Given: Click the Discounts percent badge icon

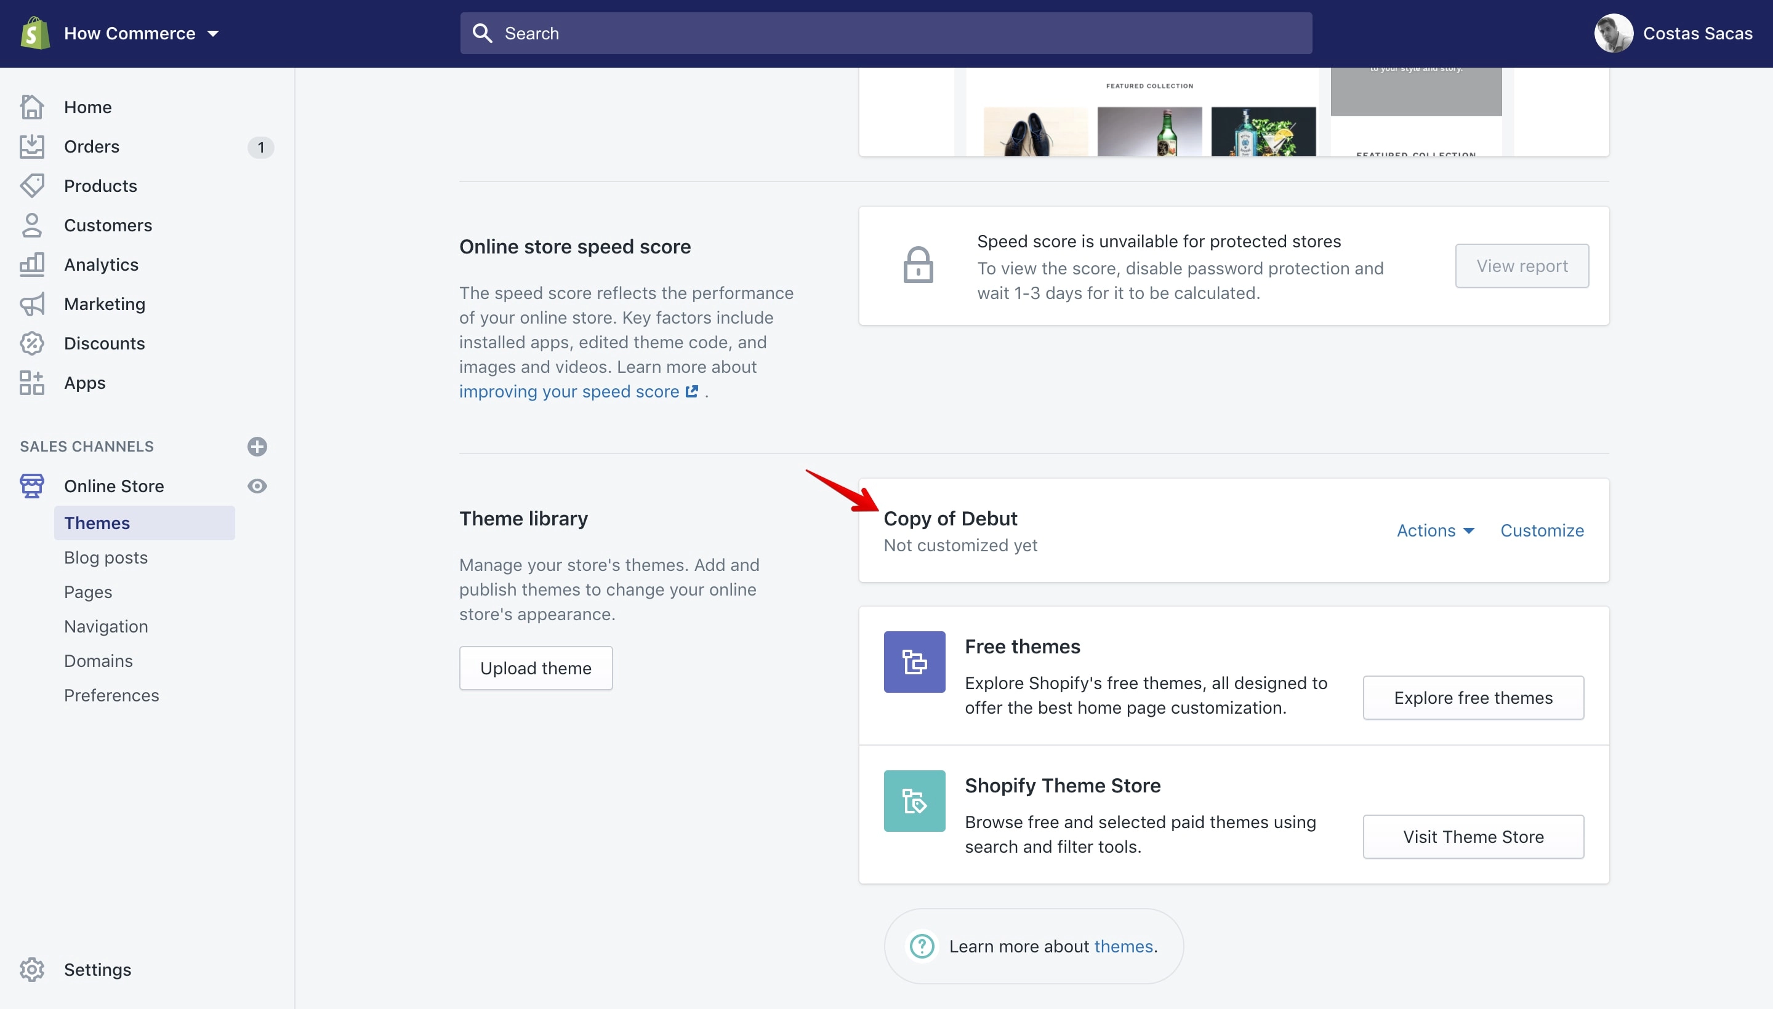Looking at the screenshot, I should pos(32,344).
